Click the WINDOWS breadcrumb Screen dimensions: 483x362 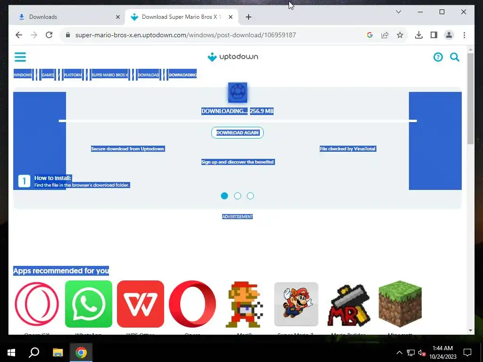pyautogui.click(x=23, y=75)
